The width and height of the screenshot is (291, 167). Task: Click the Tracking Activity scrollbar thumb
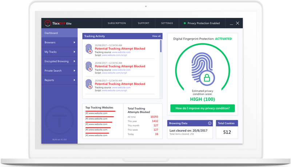pos(161,46)
